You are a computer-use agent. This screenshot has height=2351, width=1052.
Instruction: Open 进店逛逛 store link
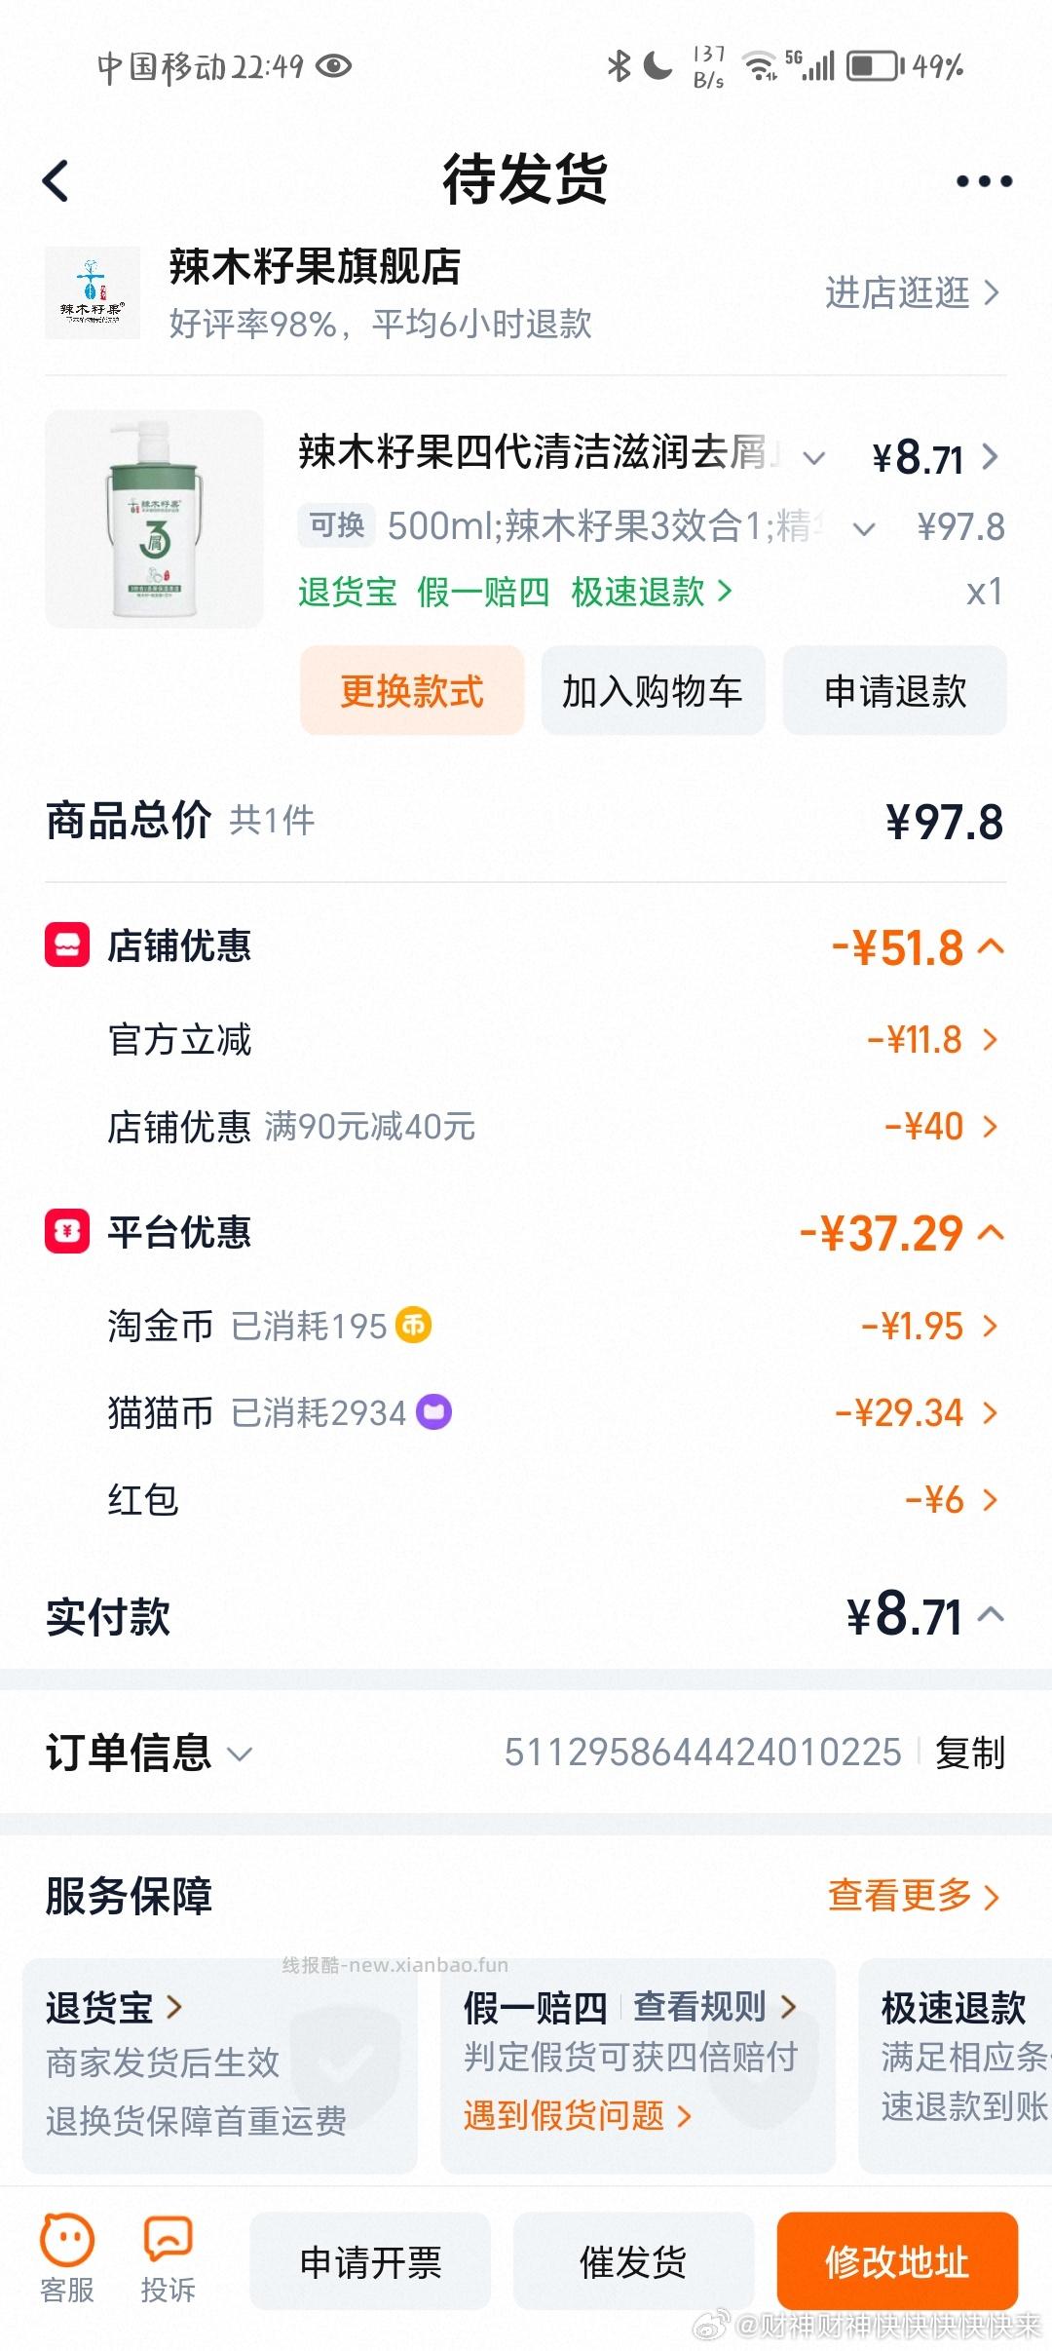coord(911,292)
